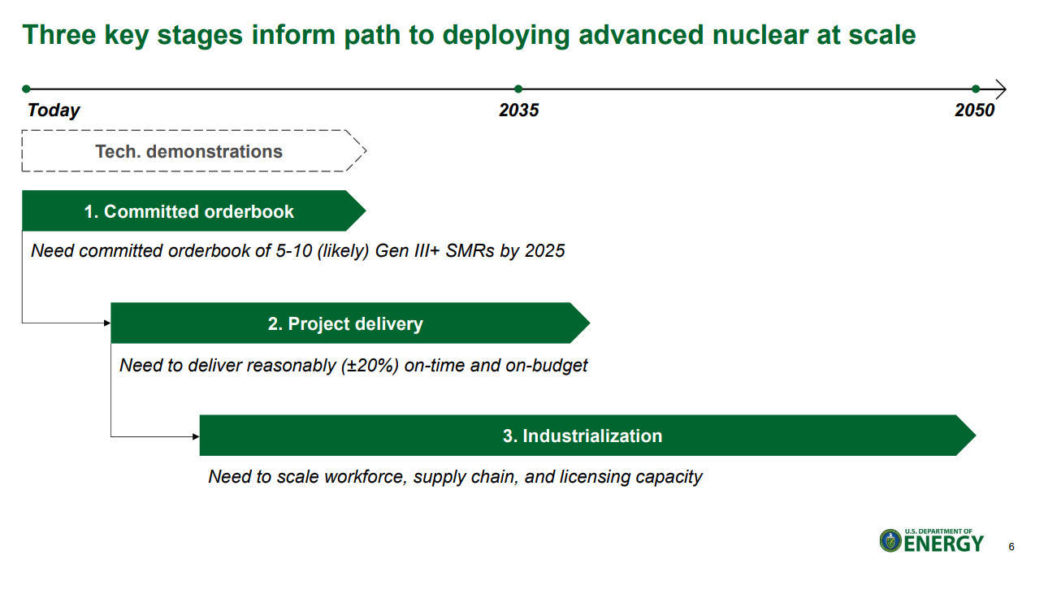Select the '2. Project delivery' green arrow
The width and height of the screenshot is (1044, 590).
[350, 323]
